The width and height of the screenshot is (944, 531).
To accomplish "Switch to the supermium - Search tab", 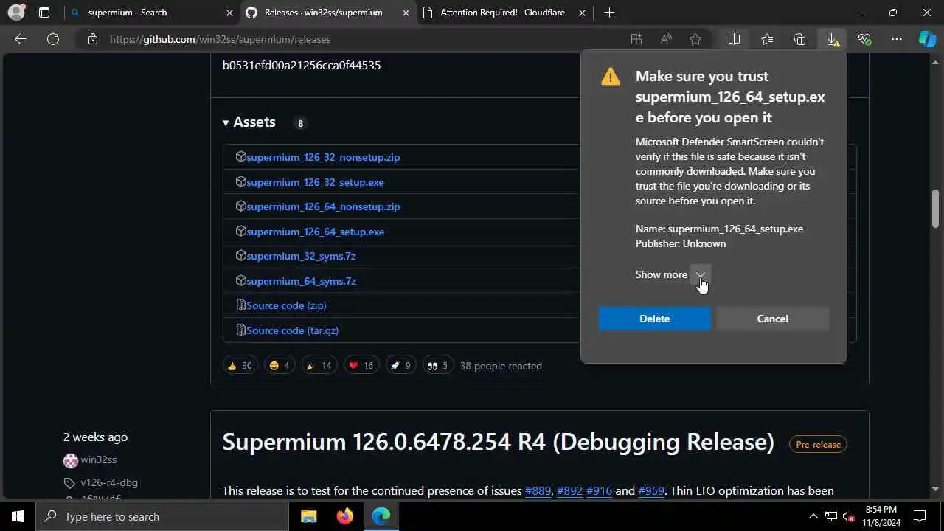I will pos(151,13).
